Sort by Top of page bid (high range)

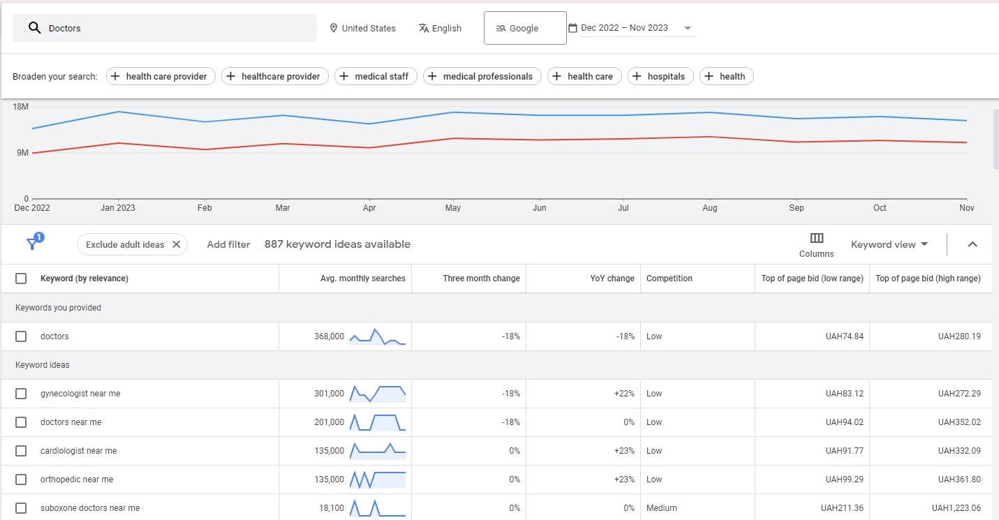tap(928, 278)
